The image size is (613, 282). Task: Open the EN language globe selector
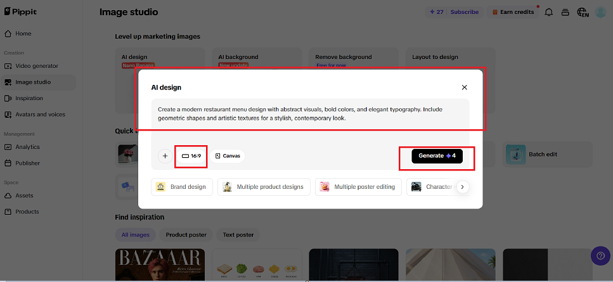click(583, 12)
